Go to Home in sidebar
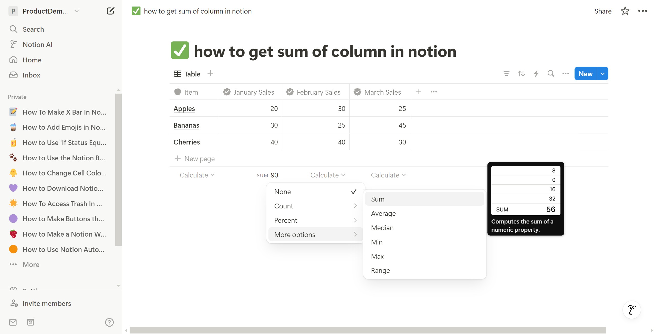 click(32, 60)
